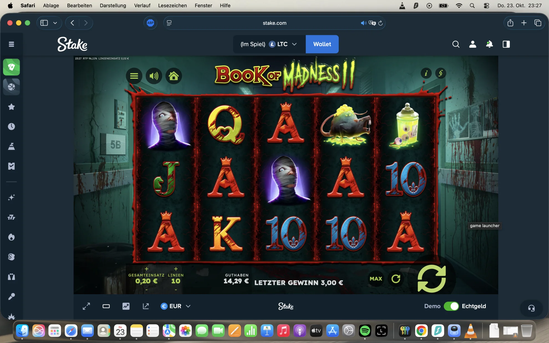This screenshot has height=343, width=549.
Task: Click the Stake logo below the game
Action: tap(286, 306)
